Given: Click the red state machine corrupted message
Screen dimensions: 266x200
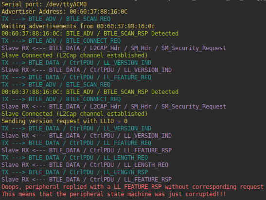Looking at the screenshot, I should pyautogui.click(x=114, y=194).
